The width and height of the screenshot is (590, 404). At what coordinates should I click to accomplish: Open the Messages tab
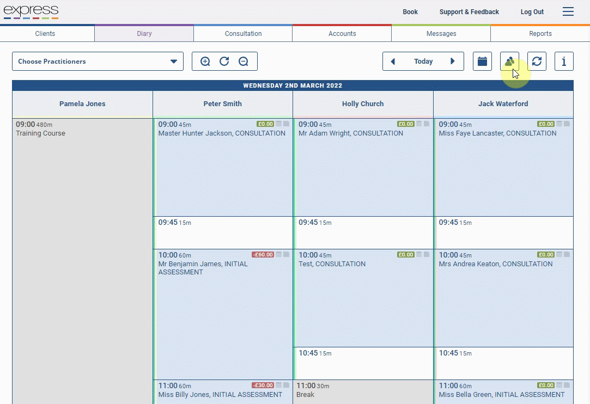(441, 33)
